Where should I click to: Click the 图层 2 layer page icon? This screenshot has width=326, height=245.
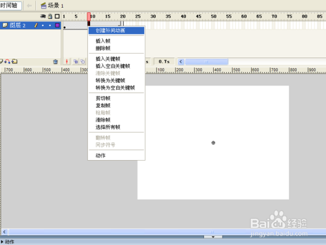[5, 25]
